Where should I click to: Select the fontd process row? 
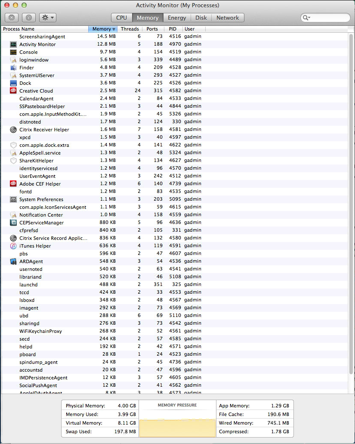pos(175,191)
